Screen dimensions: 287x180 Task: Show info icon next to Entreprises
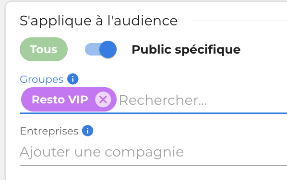87,131
